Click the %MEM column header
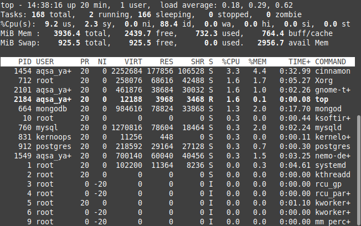 [257, 61]
